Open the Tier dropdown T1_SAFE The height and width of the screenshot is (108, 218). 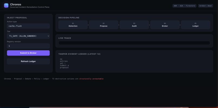point(28,36)
